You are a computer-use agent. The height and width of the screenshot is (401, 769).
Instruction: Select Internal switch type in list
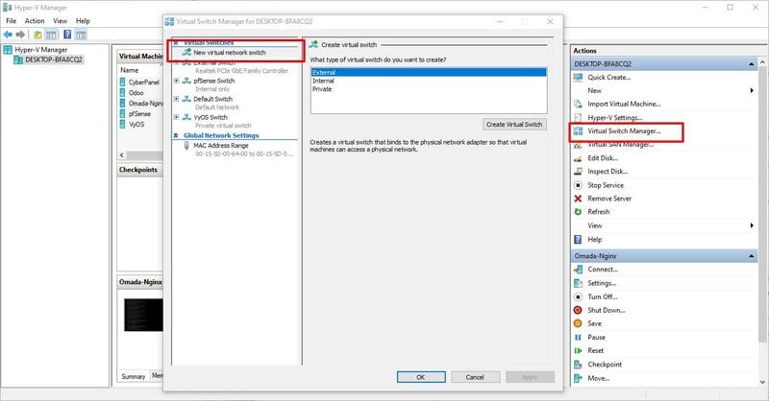(x=428, y=81)
